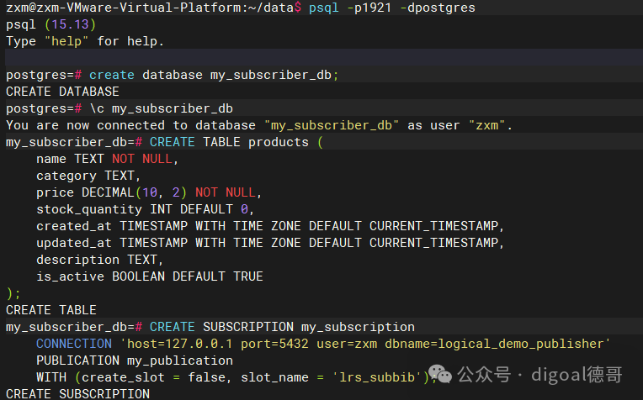Click the 'description TEXT,' column line
Image resolution: width=643 pixels, height=400 pixels.
(x=99, y=260)
